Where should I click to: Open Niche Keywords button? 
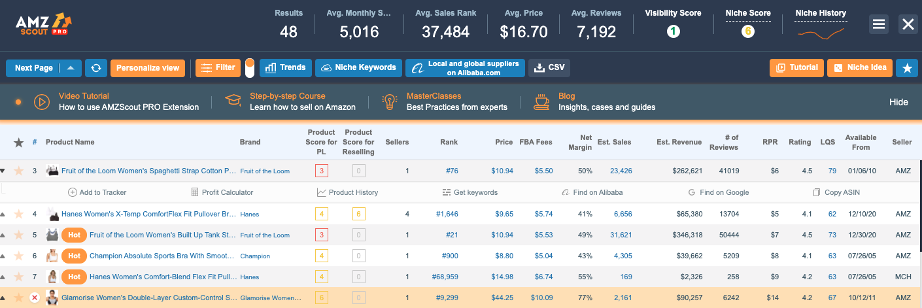click(x=358, y=68)
